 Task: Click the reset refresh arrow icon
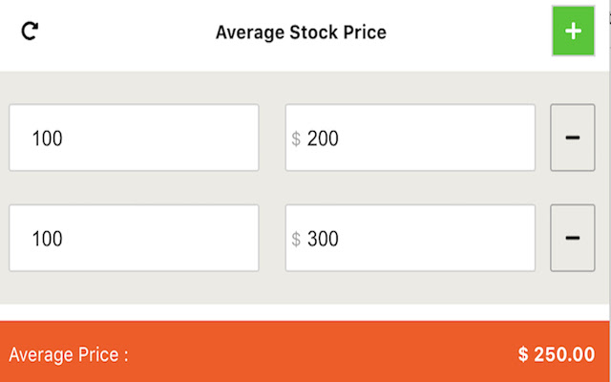(31, 32)
